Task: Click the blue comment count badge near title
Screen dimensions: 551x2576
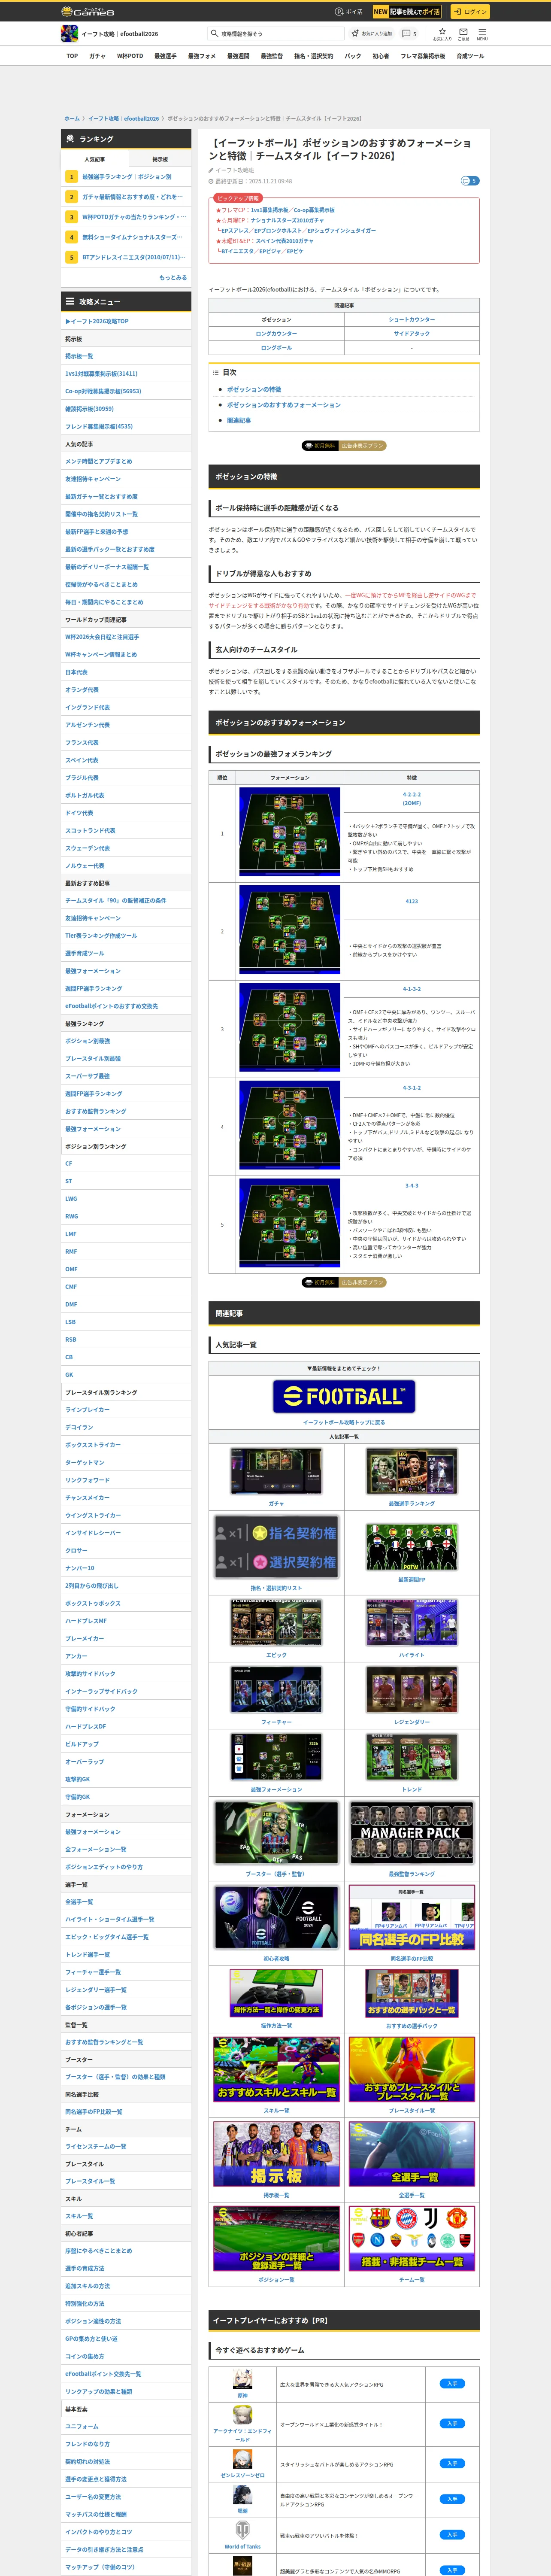Action: point(469,181)
